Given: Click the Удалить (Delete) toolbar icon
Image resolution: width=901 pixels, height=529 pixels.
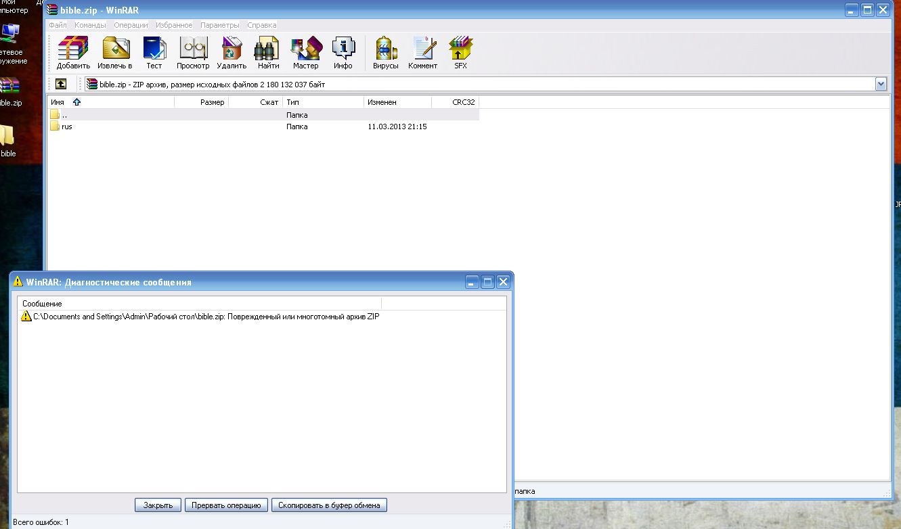Looking at the screenshot, I should (232, 53).
